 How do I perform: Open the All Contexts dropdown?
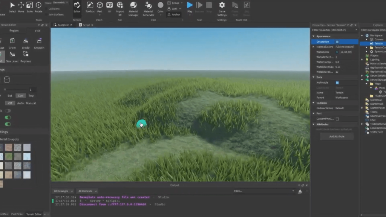coord(87,191)
